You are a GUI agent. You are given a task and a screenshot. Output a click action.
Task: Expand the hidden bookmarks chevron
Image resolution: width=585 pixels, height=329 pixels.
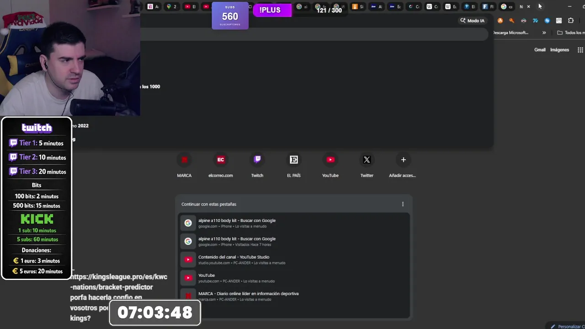tap(544, 32)
